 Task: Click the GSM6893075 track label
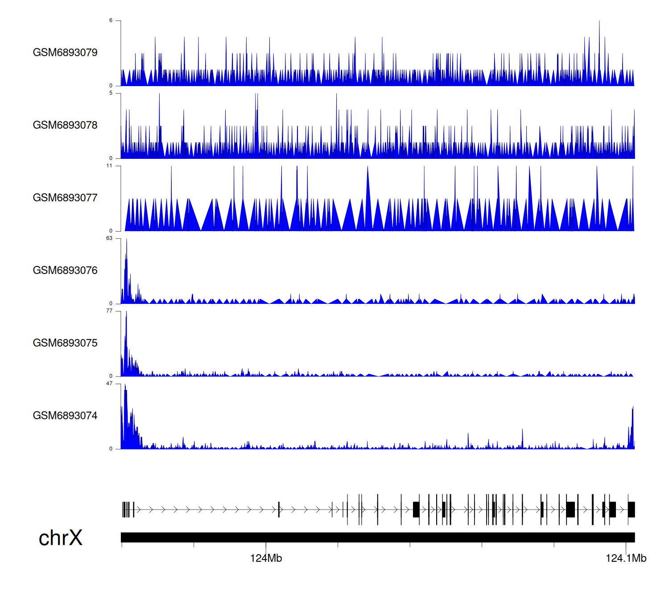click(65, 343)
